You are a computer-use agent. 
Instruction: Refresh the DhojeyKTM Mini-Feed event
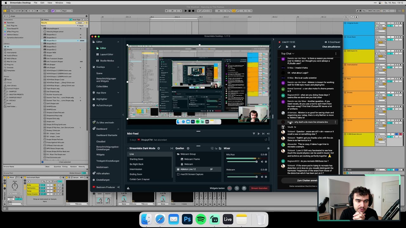click(266, 140)
